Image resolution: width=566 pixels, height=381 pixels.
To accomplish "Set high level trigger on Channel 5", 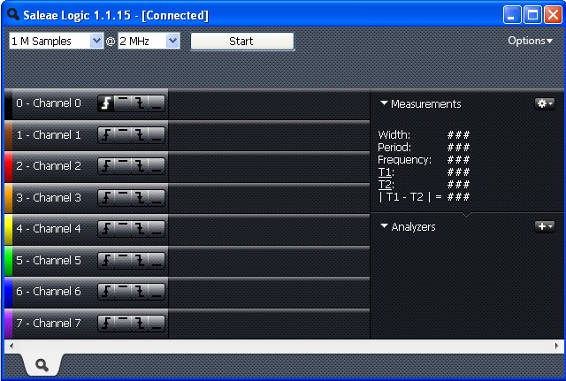I will [x=123, y=261].
